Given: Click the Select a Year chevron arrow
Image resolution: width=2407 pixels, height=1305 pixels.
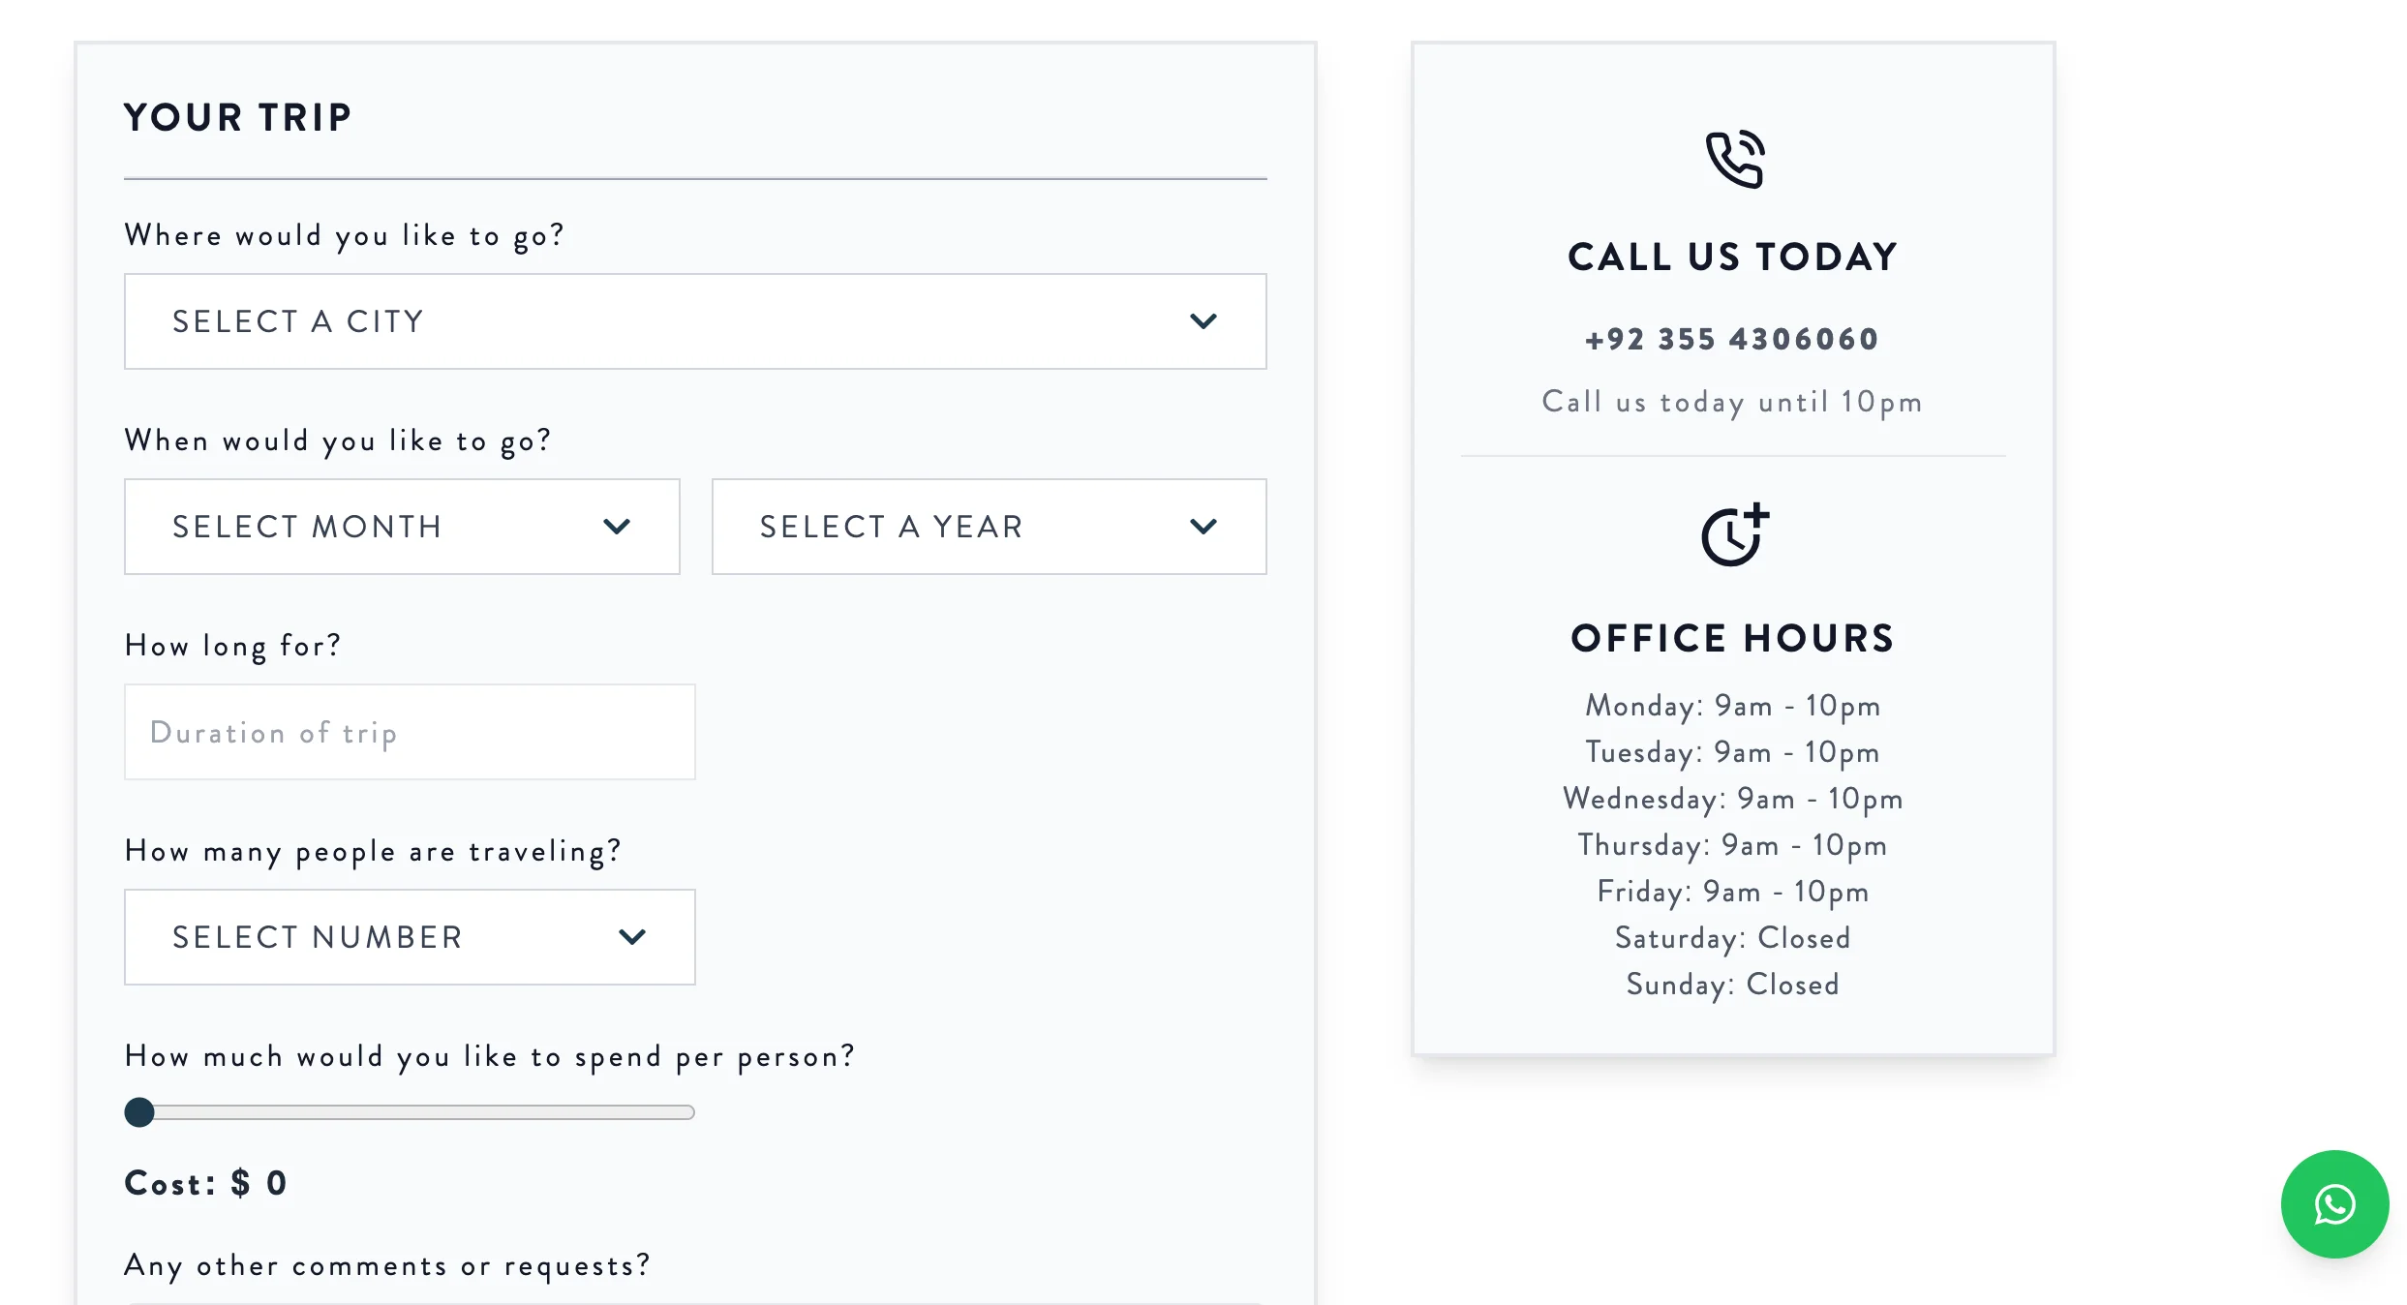Looking at the screenshot, I should [1203, 527].
